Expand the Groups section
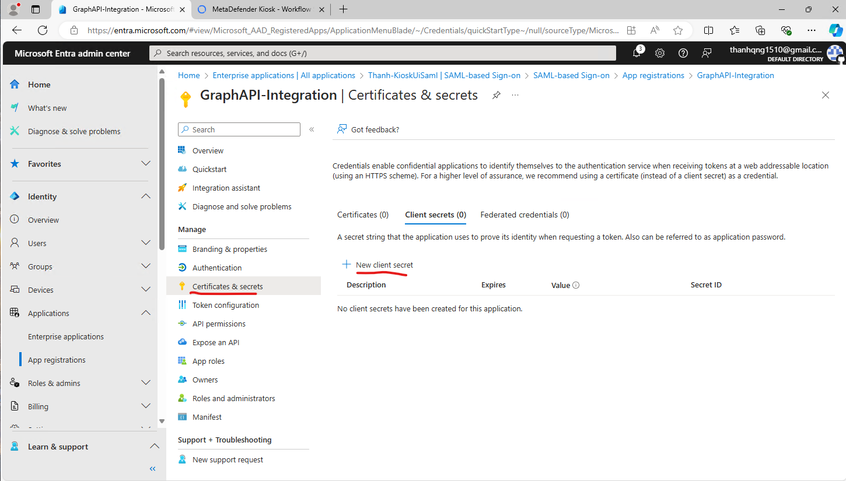 pos(146,266)
